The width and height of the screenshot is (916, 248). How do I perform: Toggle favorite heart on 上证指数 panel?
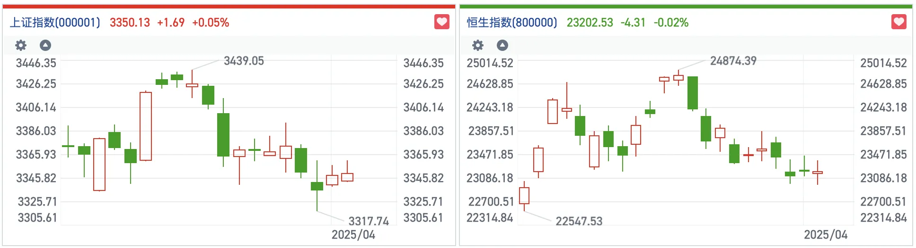pos(441,22)
